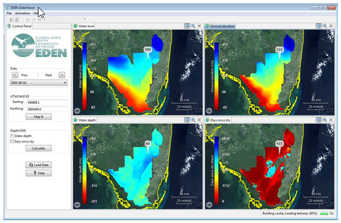
Task: Click the Help button with question mark
Action: point(39,173)
